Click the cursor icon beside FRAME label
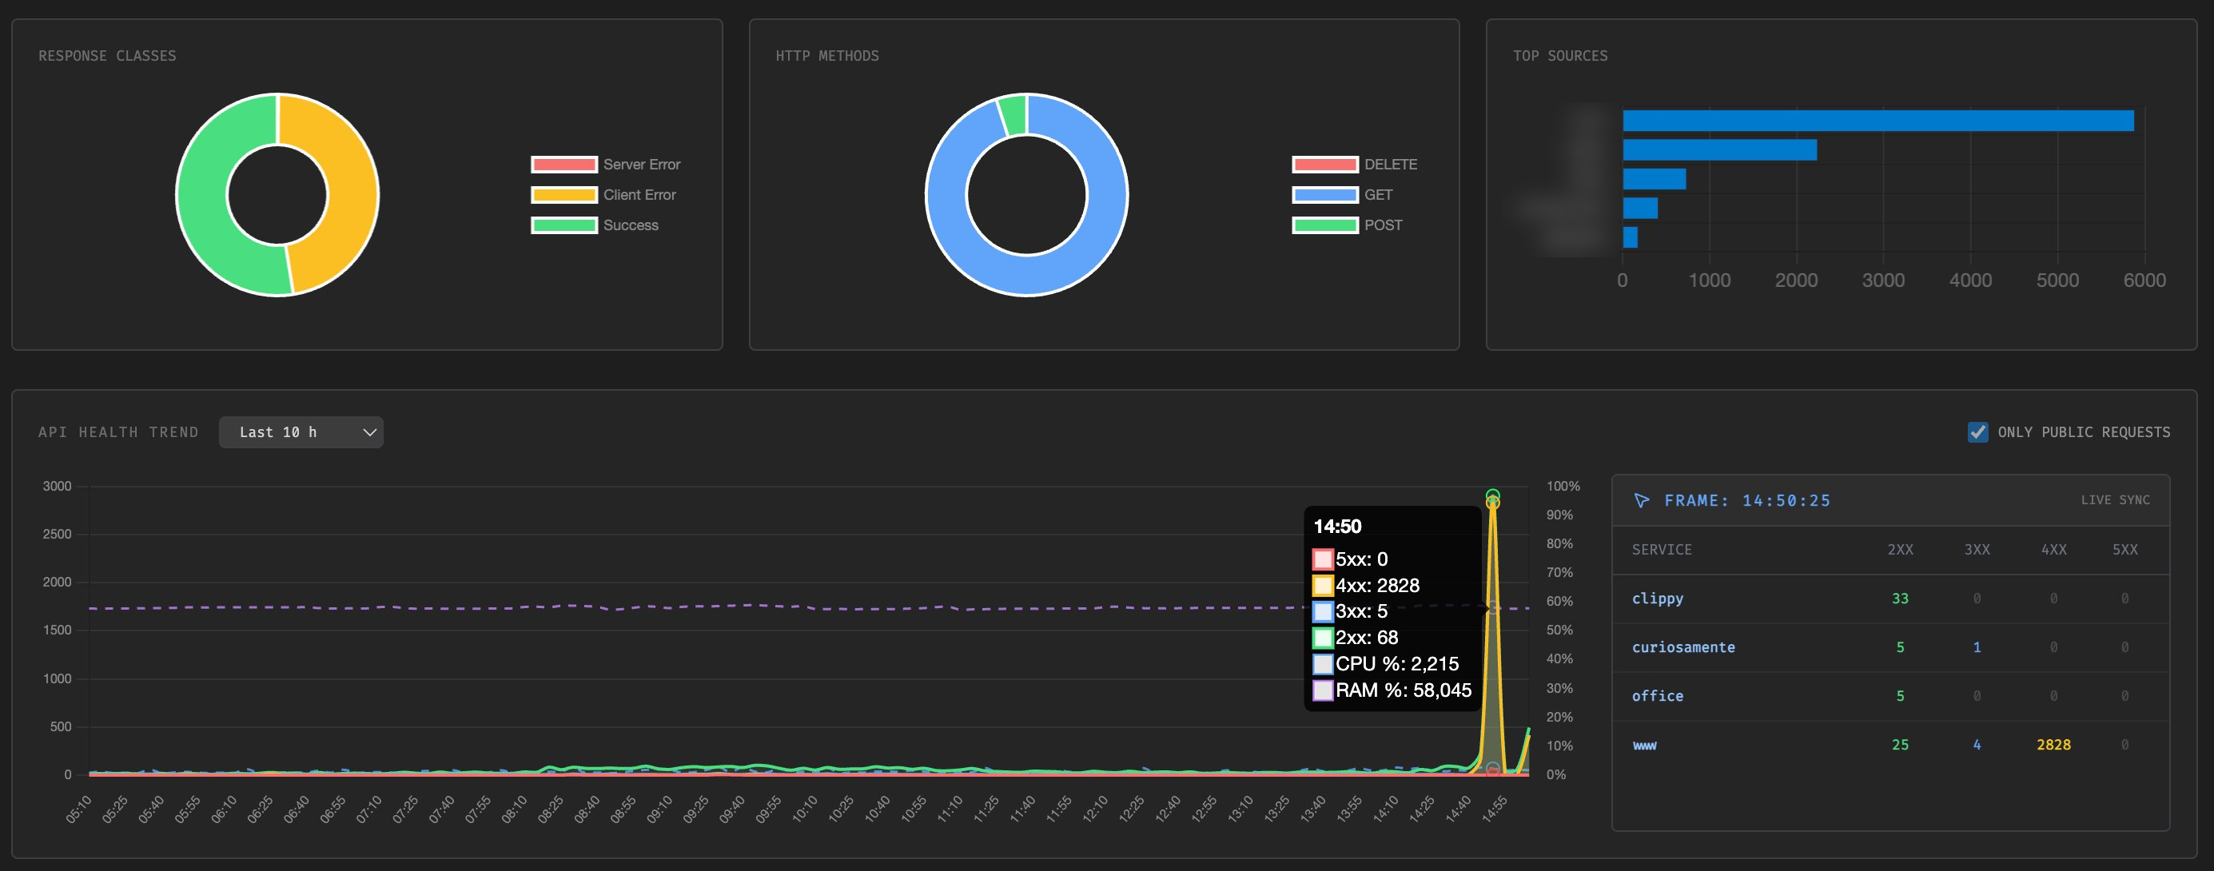 1642,501
